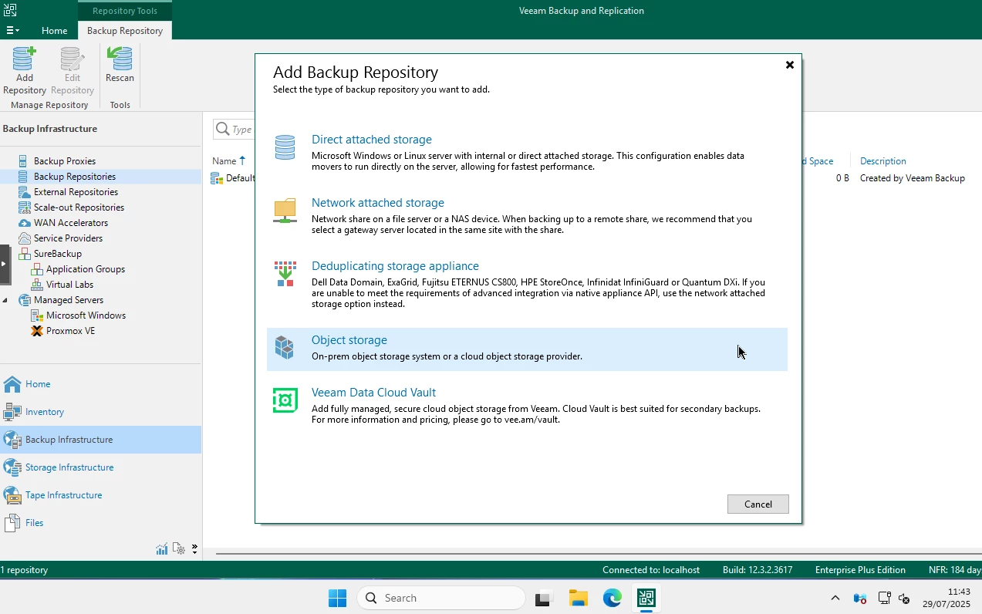Click the SureBackup tree icon

click(25, 254)
